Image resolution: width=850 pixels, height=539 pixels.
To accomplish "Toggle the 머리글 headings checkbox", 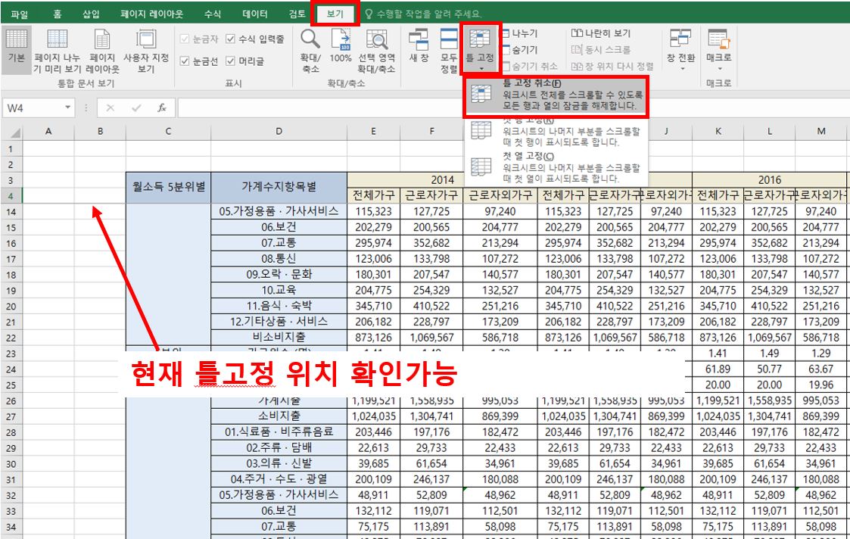I will coord(230,61).
